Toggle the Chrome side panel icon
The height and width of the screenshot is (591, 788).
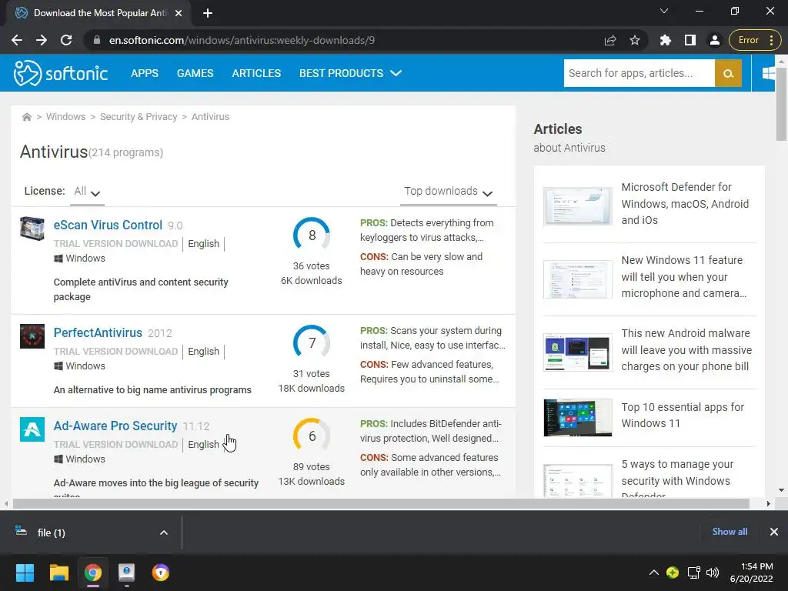pos(690,40)
